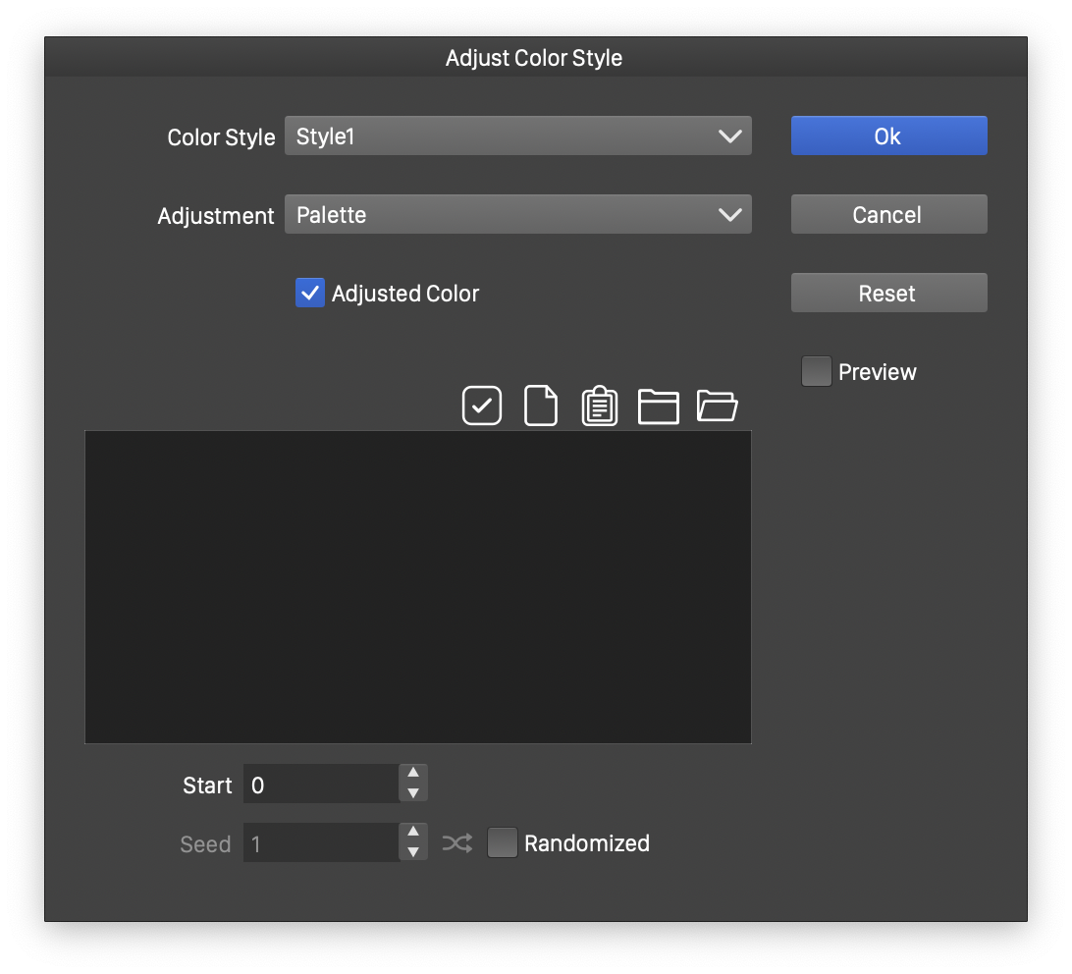The height and width of the screenshot is (974, 1072).
Task: Click the blank page icon above palette
Action: coord(541,406)
